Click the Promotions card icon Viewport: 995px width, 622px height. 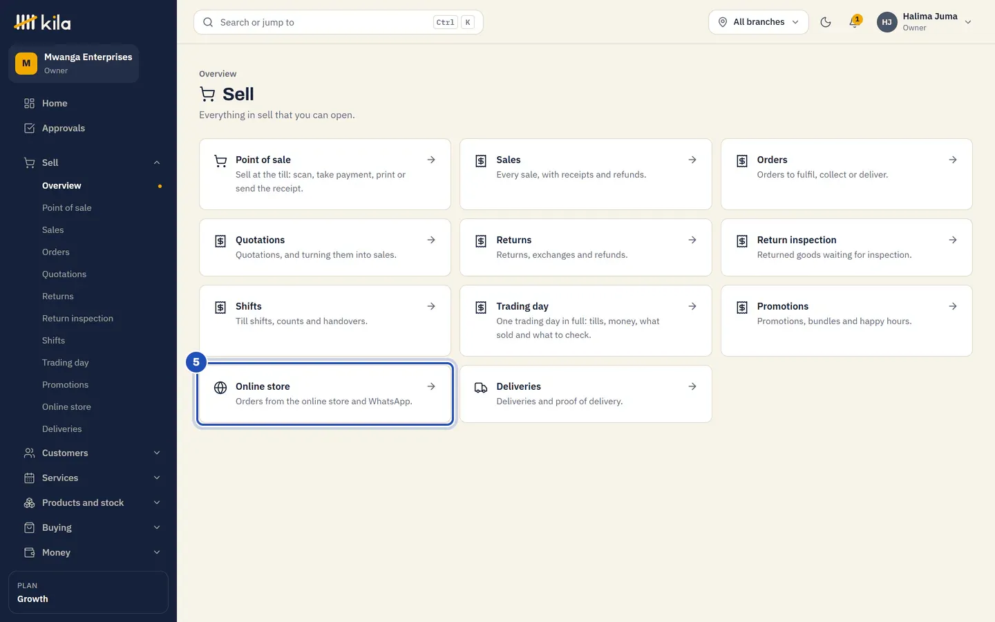point(742,308)
